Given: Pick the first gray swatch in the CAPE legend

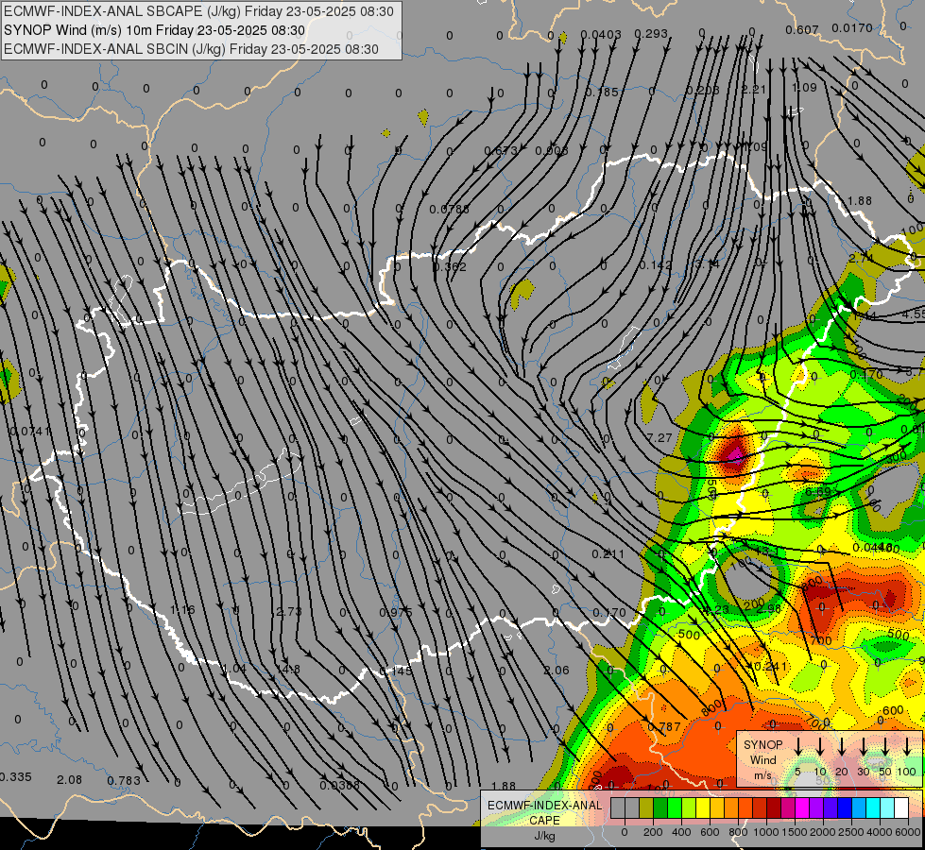Looking at the screenshot, I should pos(618,807).
